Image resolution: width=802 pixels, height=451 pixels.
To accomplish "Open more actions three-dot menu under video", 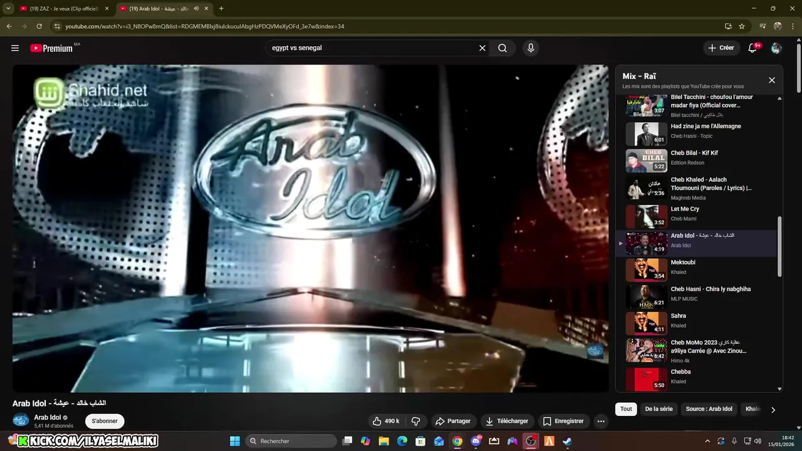I will point(601,421).
